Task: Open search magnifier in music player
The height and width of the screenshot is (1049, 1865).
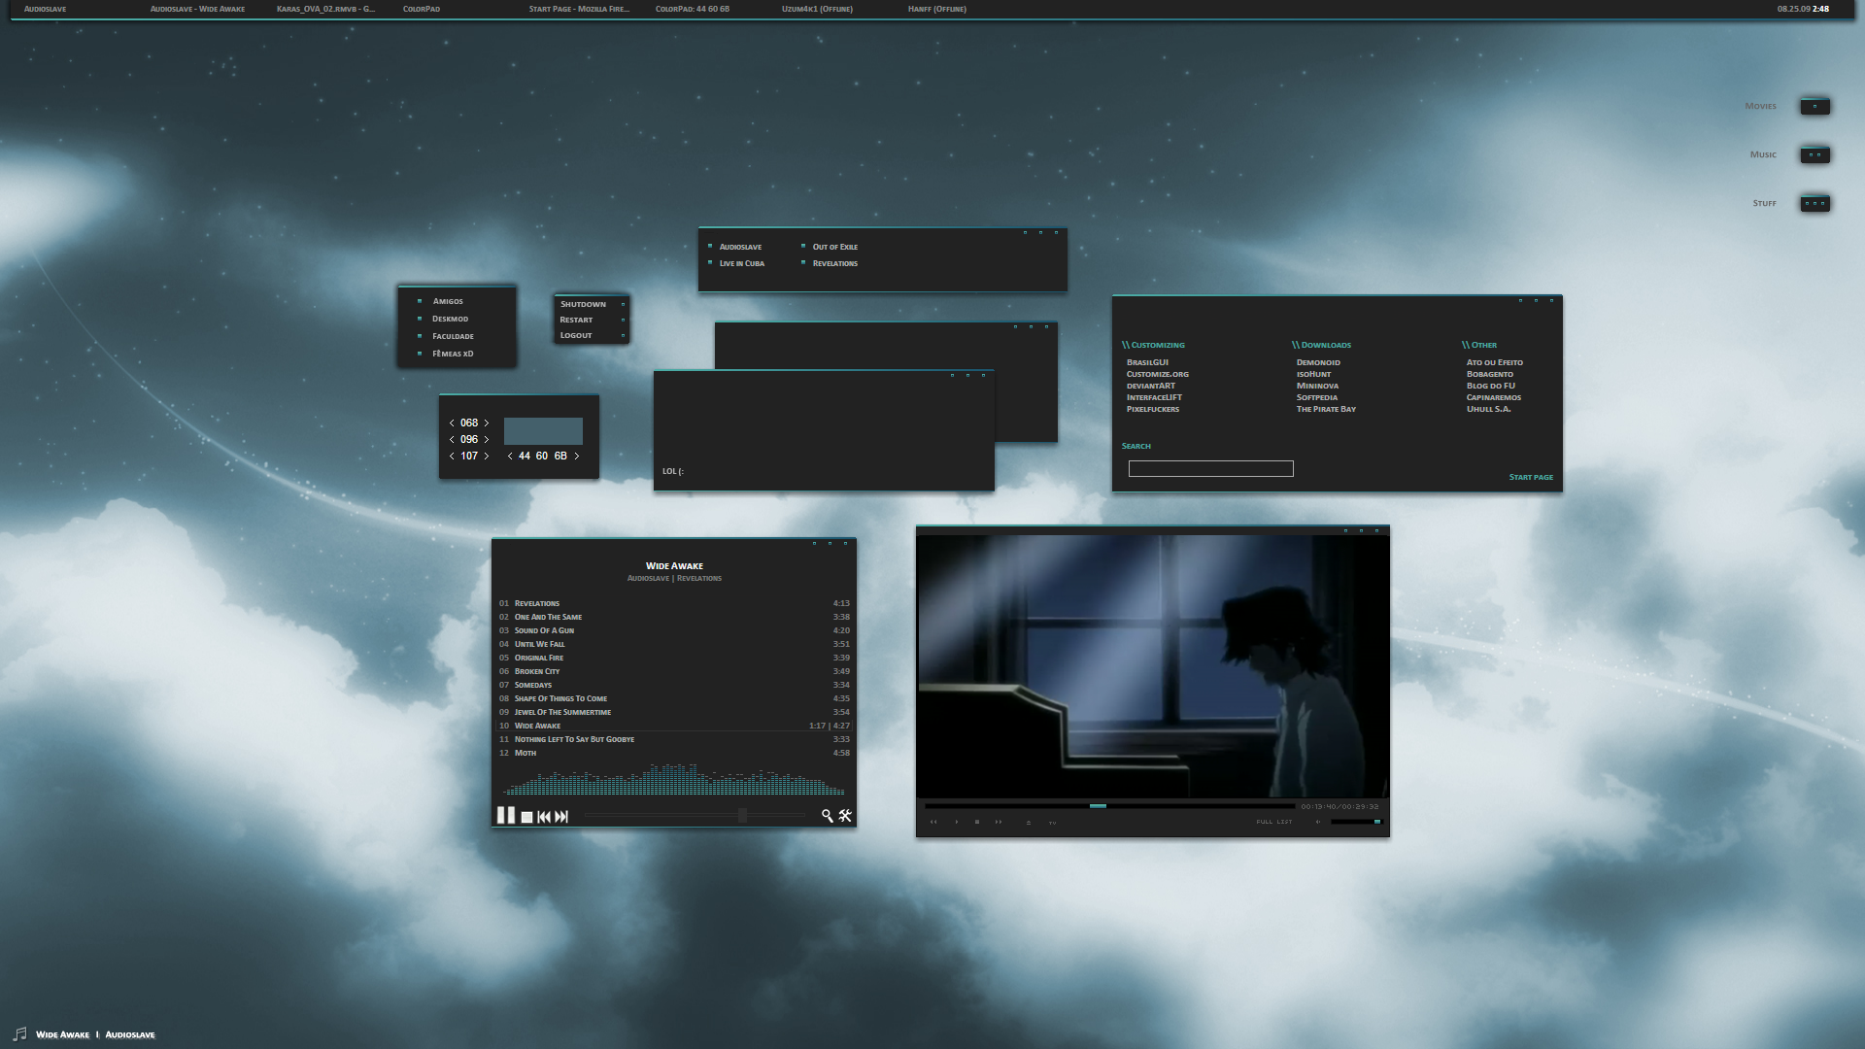Action: [827, 816]
